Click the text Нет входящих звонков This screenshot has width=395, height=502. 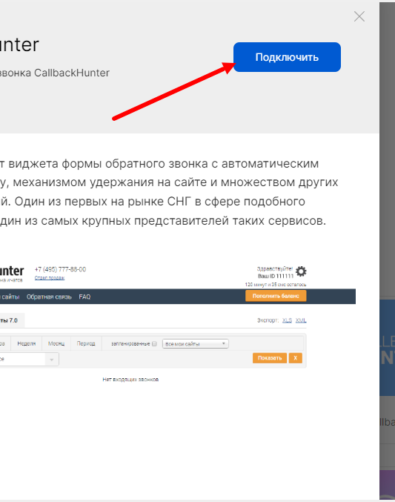[x=130, y=380]
